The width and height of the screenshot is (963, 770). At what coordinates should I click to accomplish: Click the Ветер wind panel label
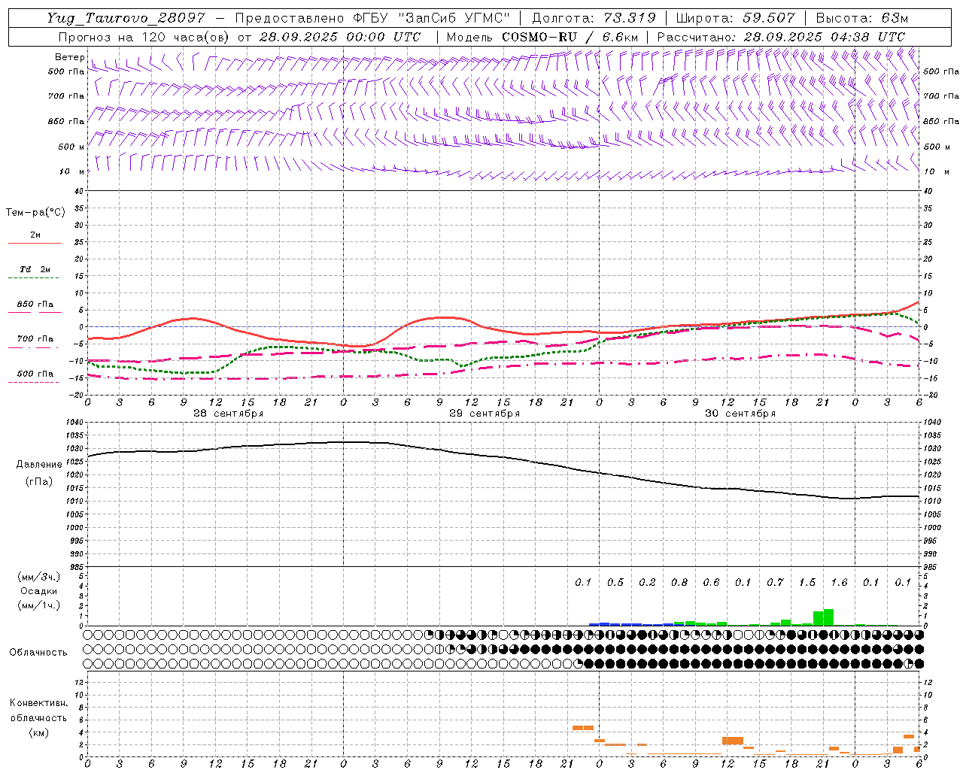(x=69, y=57)
